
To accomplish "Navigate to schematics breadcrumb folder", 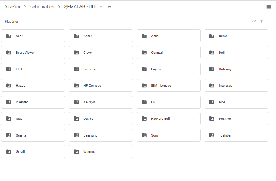I will coord(42,7).
